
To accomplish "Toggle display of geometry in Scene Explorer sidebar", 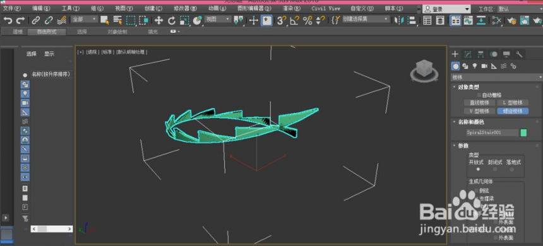I will 25,74.
